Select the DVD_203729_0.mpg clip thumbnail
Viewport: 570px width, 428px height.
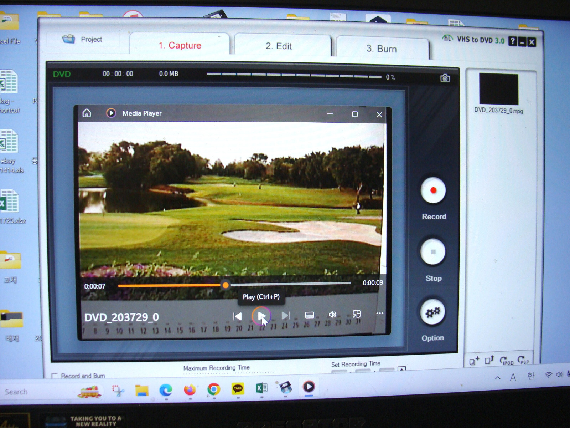pyautogui.click(x=498, y=89)
